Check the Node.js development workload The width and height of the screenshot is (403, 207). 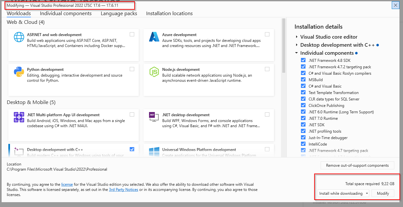point(267,69)
